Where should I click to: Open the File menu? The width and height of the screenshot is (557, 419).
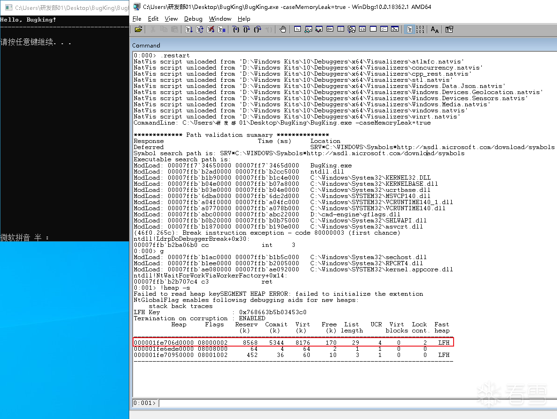137,19
